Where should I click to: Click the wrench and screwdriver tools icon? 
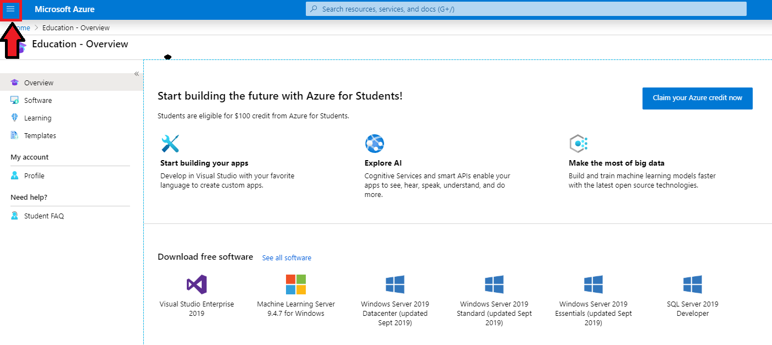pos(170,144)
